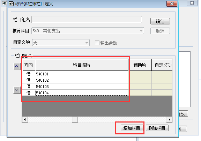The height and width of the screenshot is (141, 201).
Task: Click the 取消 button
Action: [x=160, y=31]
